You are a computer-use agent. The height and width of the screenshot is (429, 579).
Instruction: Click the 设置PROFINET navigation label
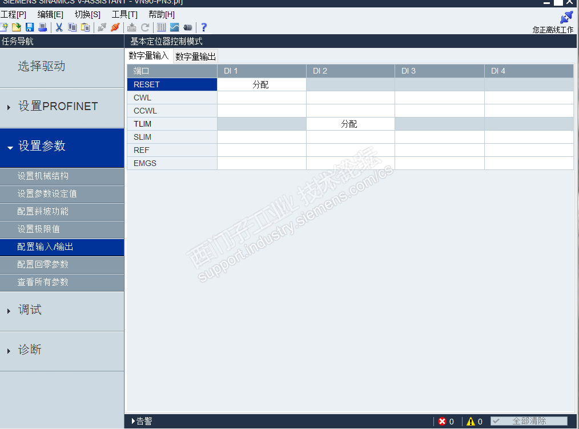(58, 106)
